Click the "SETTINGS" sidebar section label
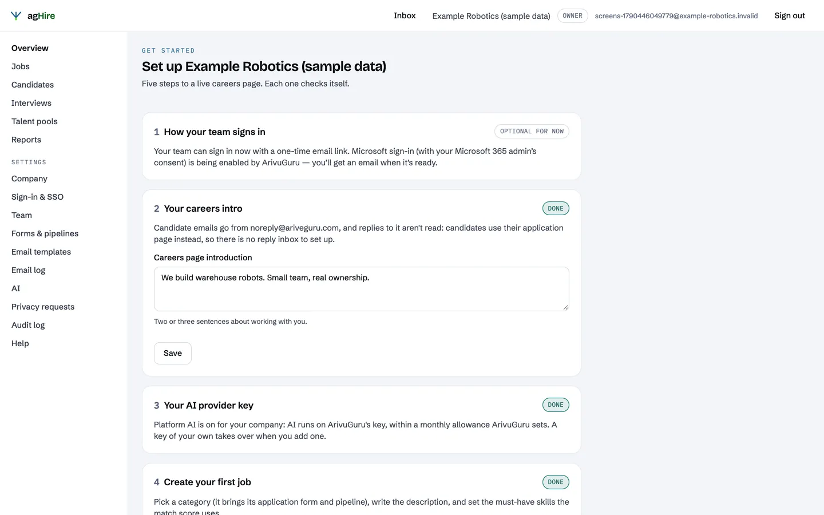This screenshot has height=515, width=824. coord(29,163)
